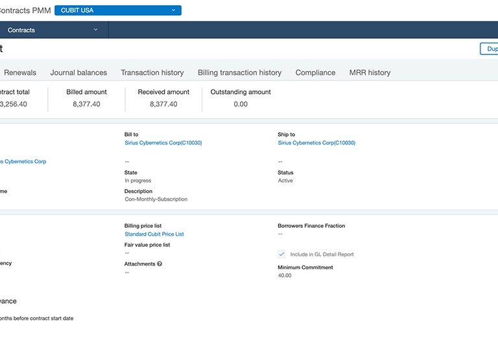Screen dimensions: 498x347
Task: Click the Billing price list label
Action: [143, 226]
